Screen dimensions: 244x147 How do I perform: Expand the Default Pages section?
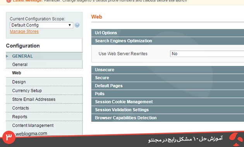point(168,86)
